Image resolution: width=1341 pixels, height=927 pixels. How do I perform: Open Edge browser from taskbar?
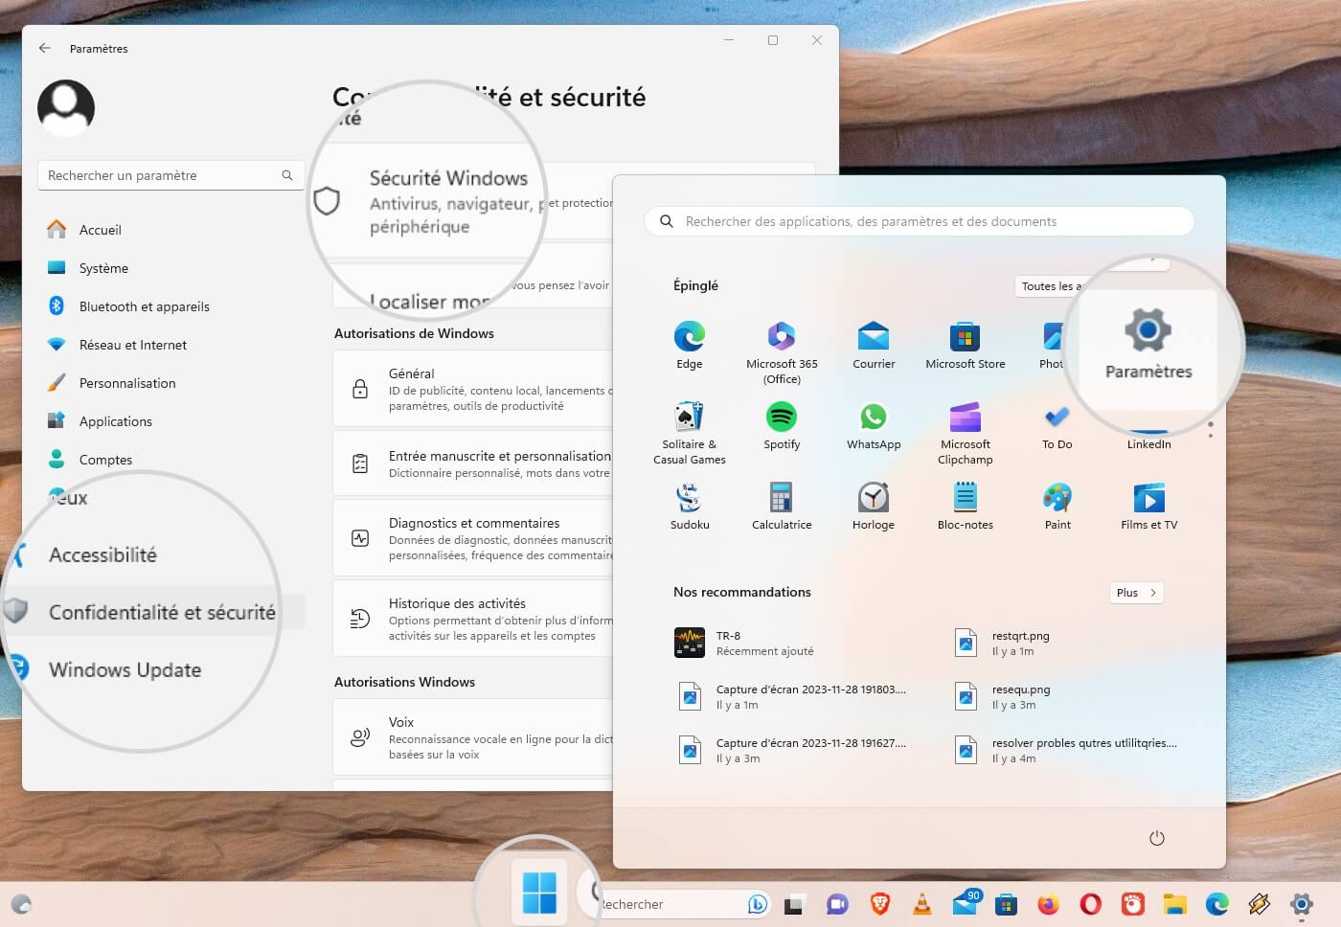[1216, 903]
